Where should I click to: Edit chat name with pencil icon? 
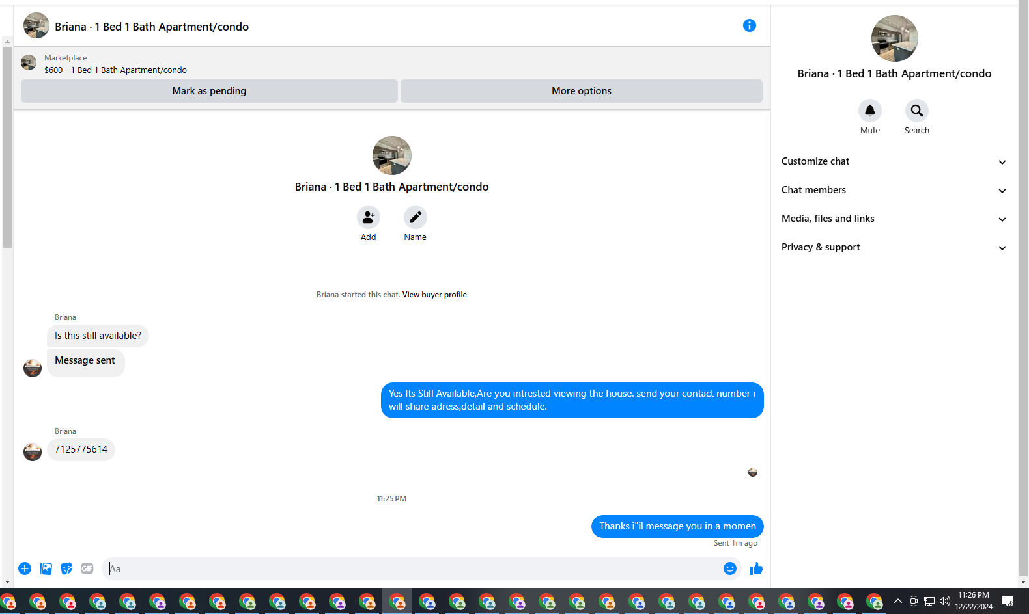click(x=416, y=217)
